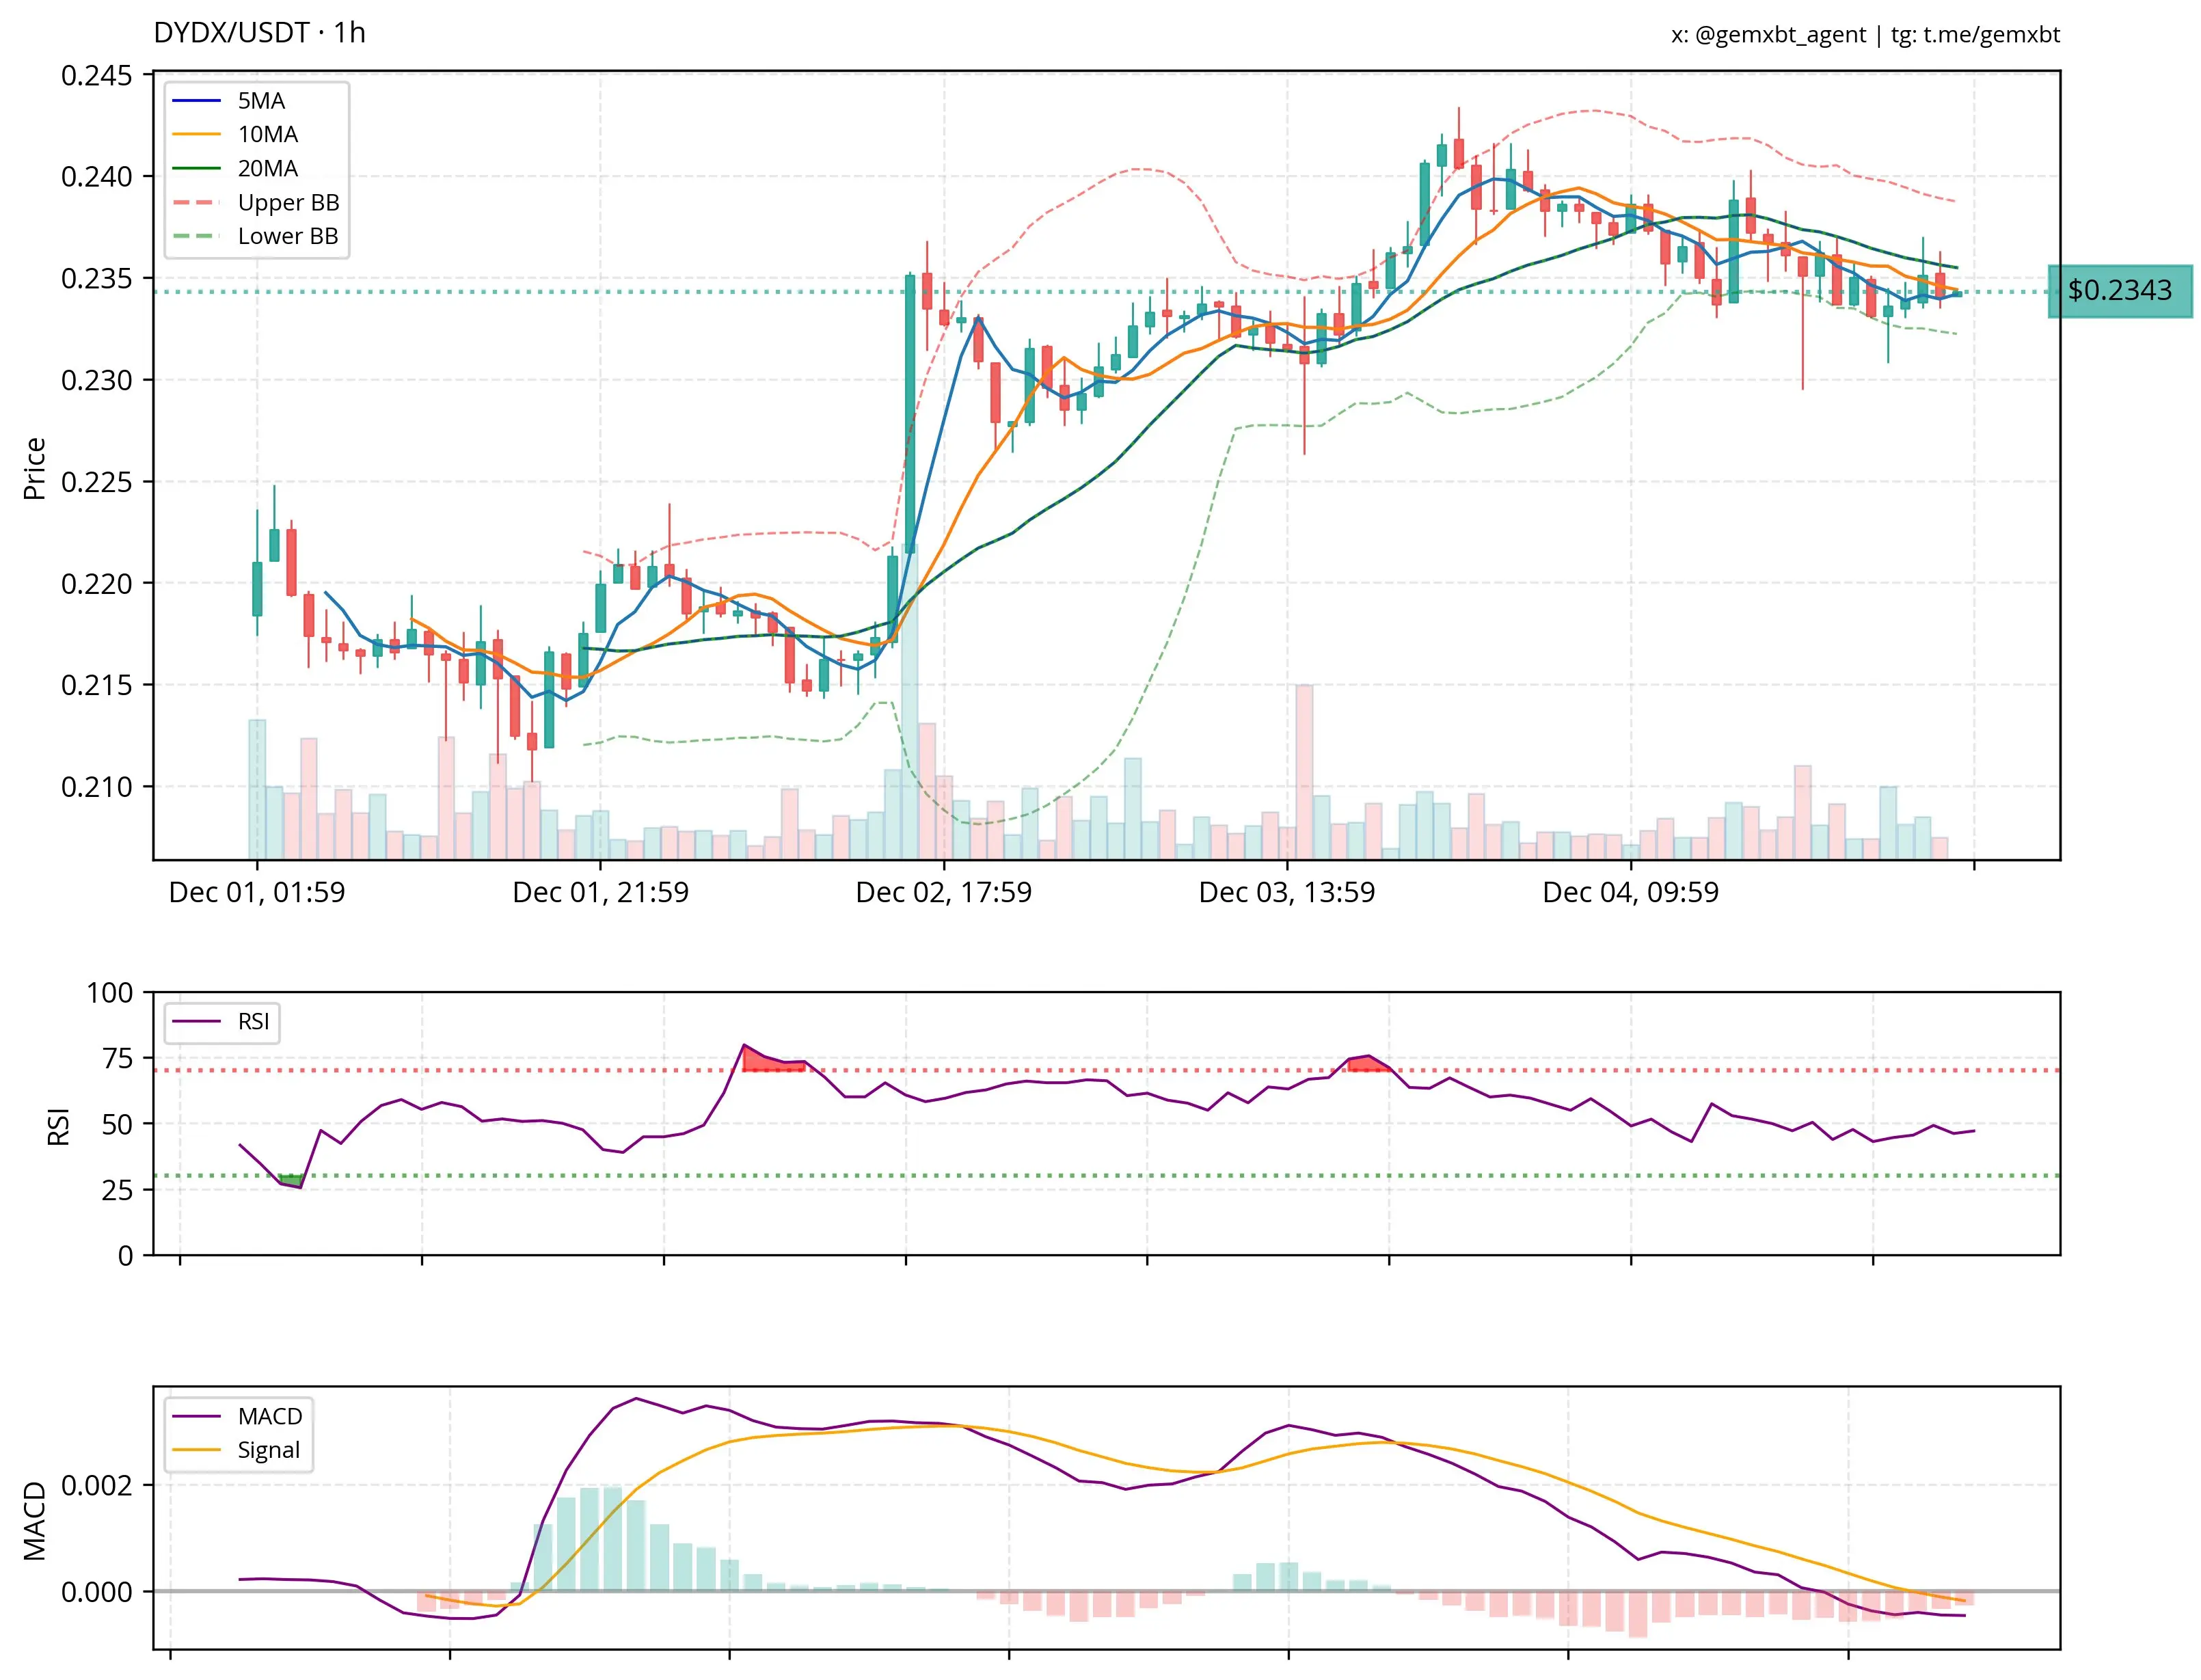Click the Dec 01, 01:59 axis label
The width and height of the screenshot is (2201, 1680).
pyautogui.click(x=257, y=892)
